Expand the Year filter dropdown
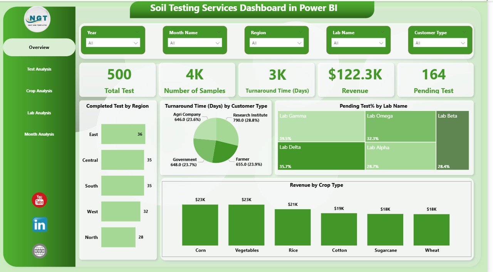The height and width of the screenshot is (272, 493). pos(135,43)
